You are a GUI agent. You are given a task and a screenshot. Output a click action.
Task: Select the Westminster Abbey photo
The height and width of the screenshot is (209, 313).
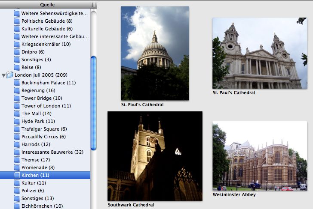(260, 156)
